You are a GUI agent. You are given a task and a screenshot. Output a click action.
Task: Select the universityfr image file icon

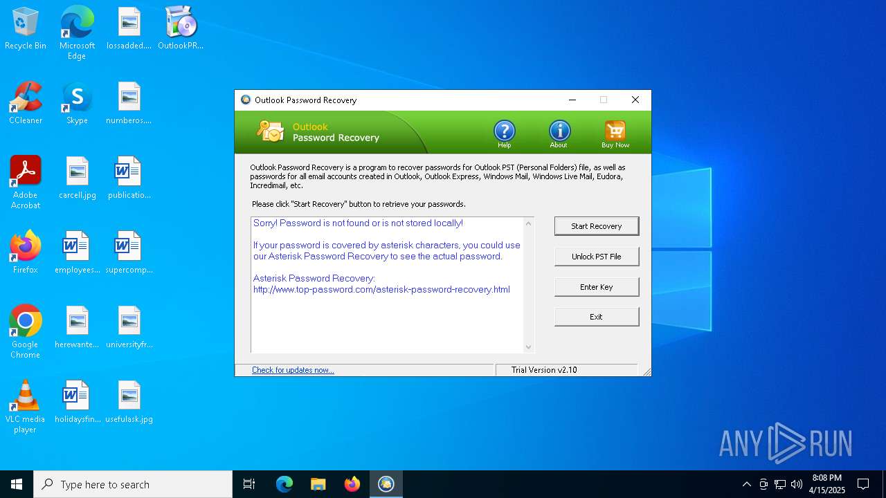tap(129, 328)
